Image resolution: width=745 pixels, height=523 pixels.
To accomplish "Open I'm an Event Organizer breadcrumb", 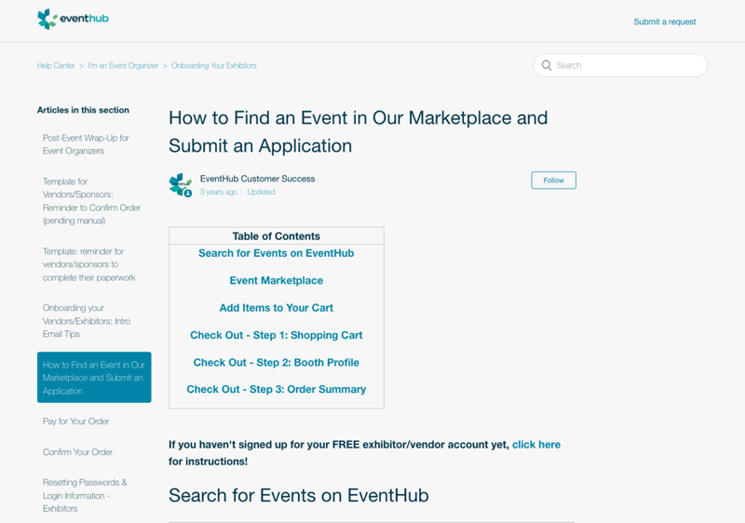I will coord(123,65).
